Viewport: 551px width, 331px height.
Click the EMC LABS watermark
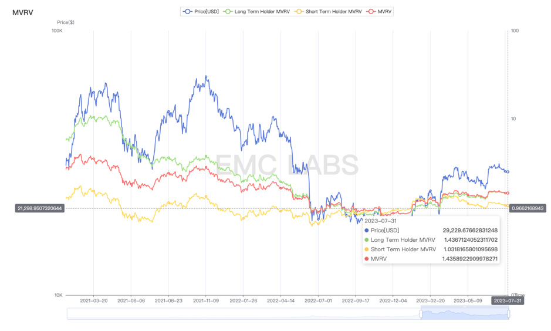click(x=287, y=165)
